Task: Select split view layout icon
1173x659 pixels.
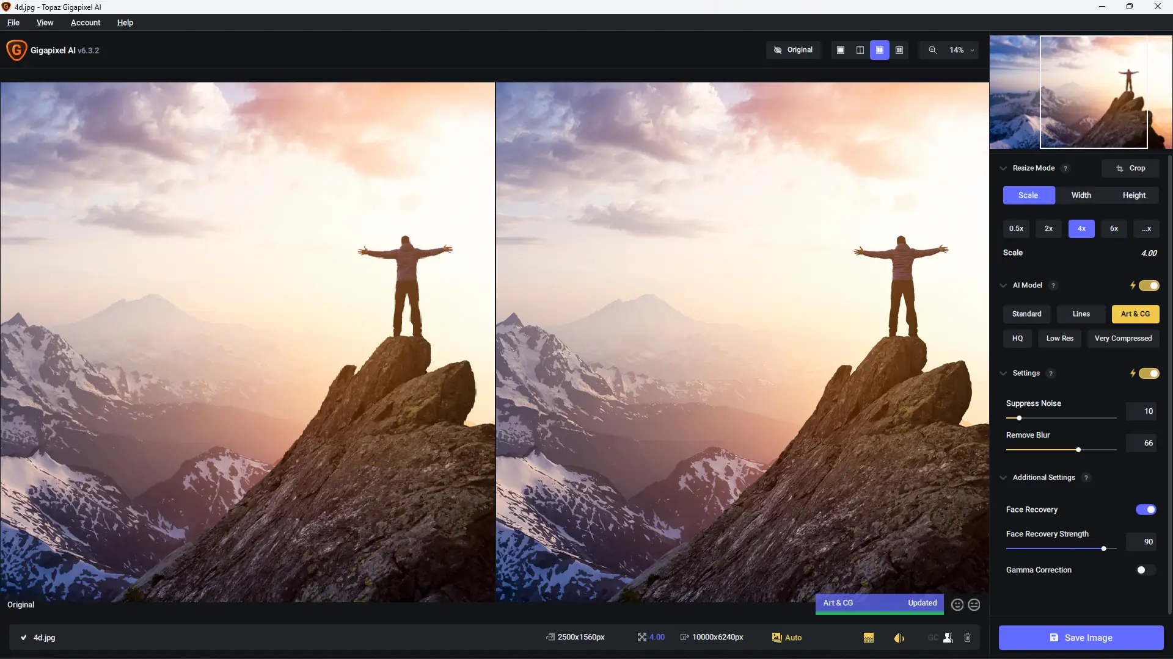Action: click(860, 50)
